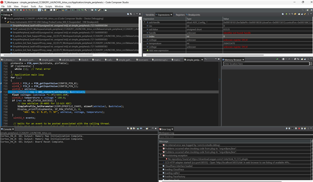
Task: Click the Message column header in Error Log
Action: (x=235, y=141)
